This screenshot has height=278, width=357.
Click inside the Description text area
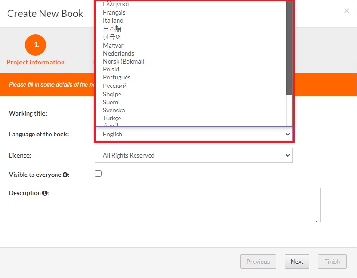coord(207,205)
